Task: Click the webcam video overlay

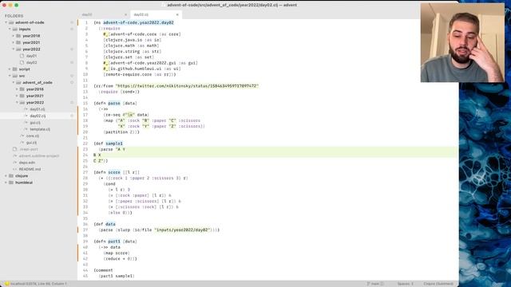Action: [462, 42]
